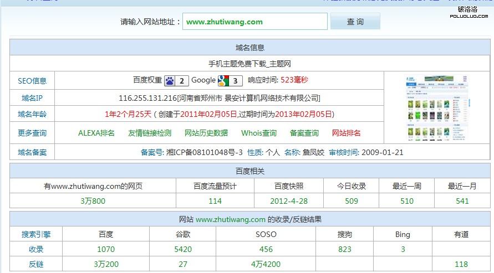Click 有道 反链 value 118

point(461,264)
